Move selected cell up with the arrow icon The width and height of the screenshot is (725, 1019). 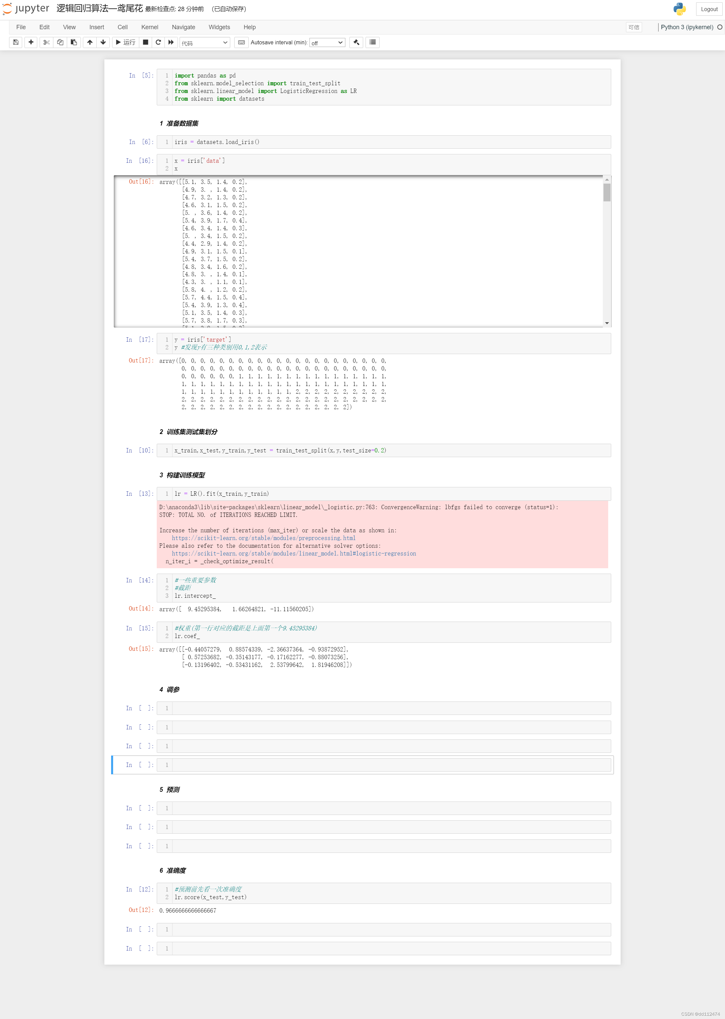(90, 42)
